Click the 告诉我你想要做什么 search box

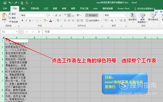(145, 9)
